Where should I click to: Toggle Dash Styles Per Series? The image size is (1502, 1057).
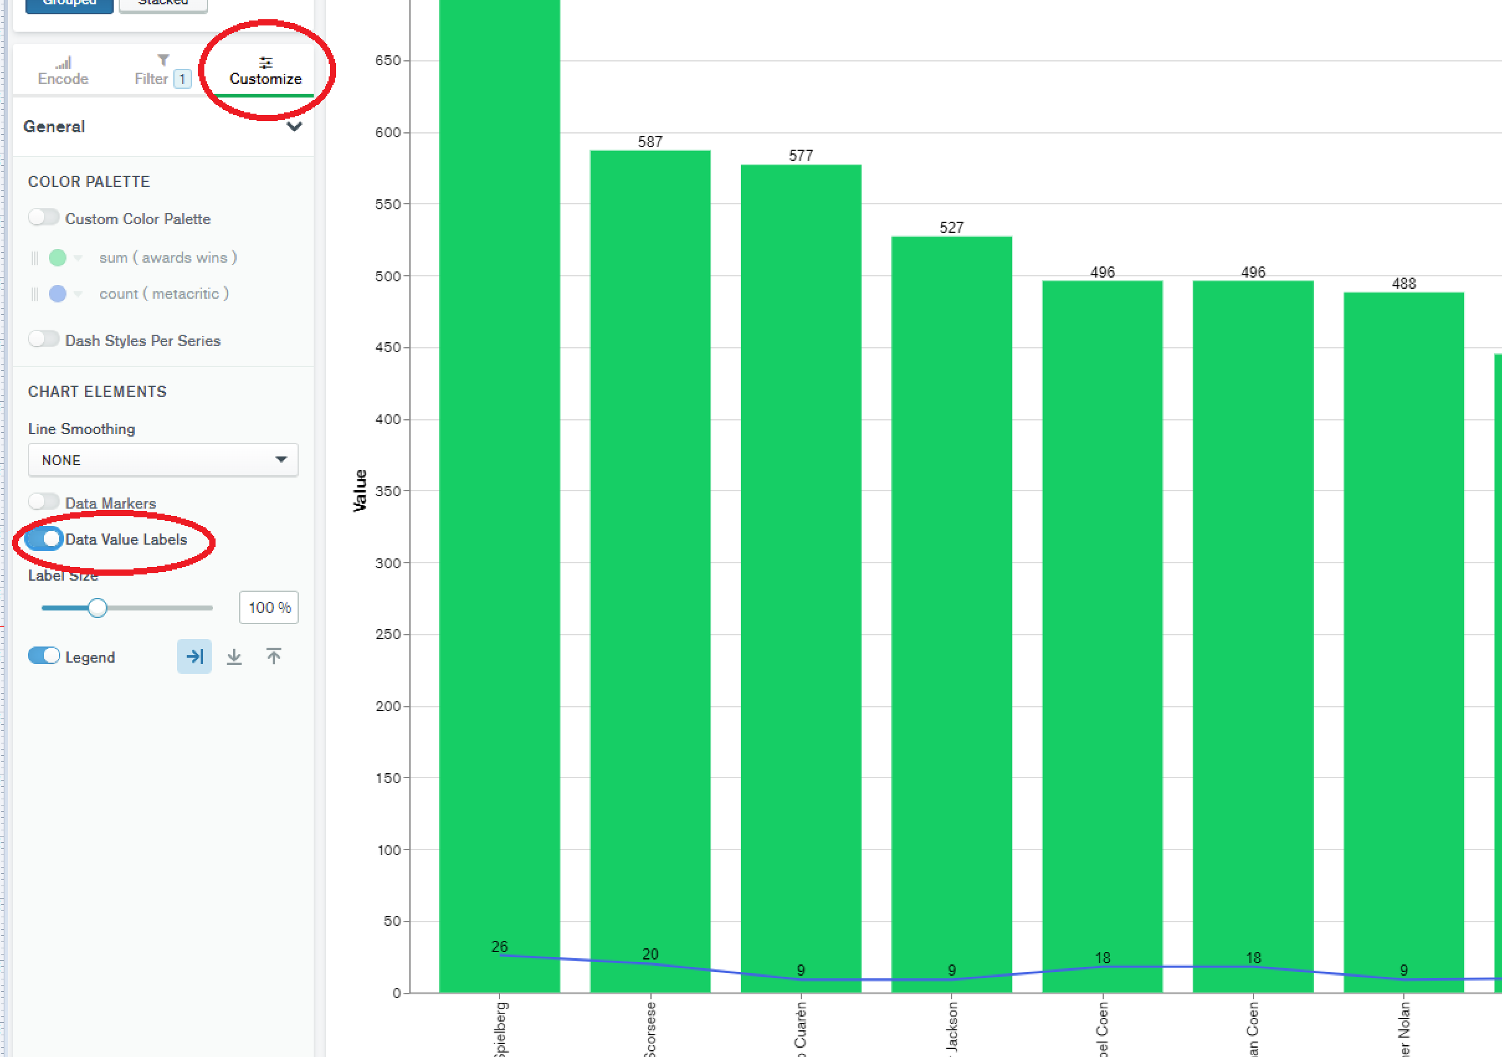[x=44, y=339]
